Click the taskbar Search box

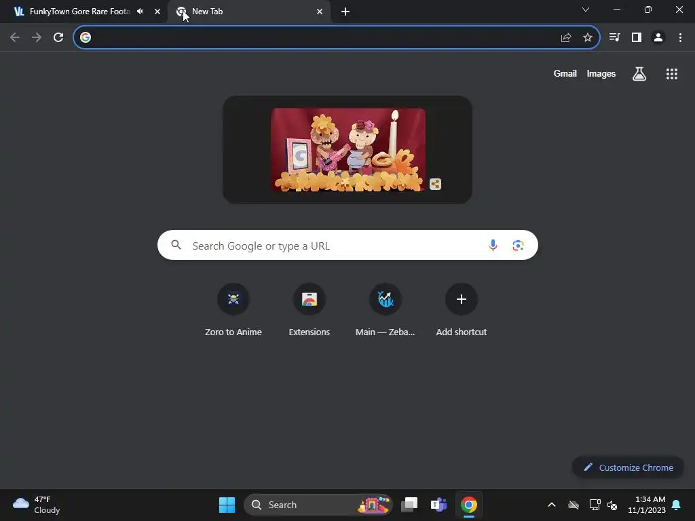(318, 505)
